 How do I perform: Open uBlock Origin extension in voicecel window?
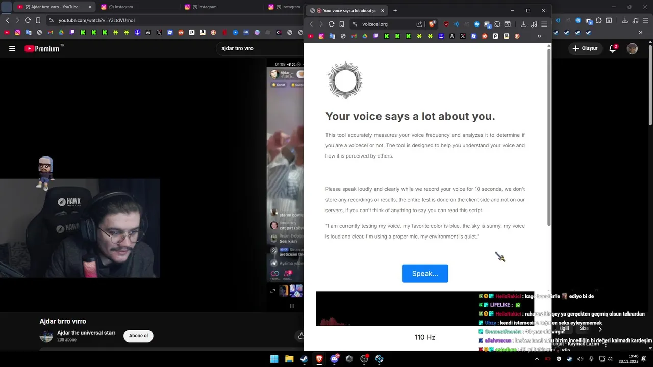pyautogui.click(x=446, y=24)
